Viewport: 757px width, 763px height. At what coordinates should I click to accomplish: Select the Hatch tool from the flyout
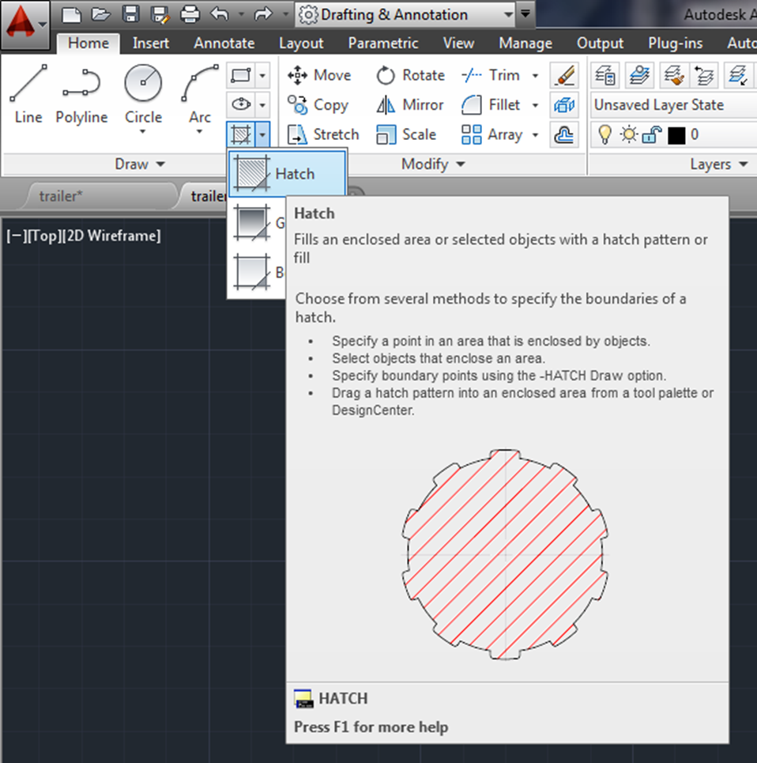[x=284, y=173]
